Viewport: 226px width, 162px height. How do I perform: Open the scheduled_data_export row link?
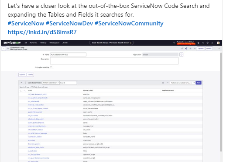[36, 119]
